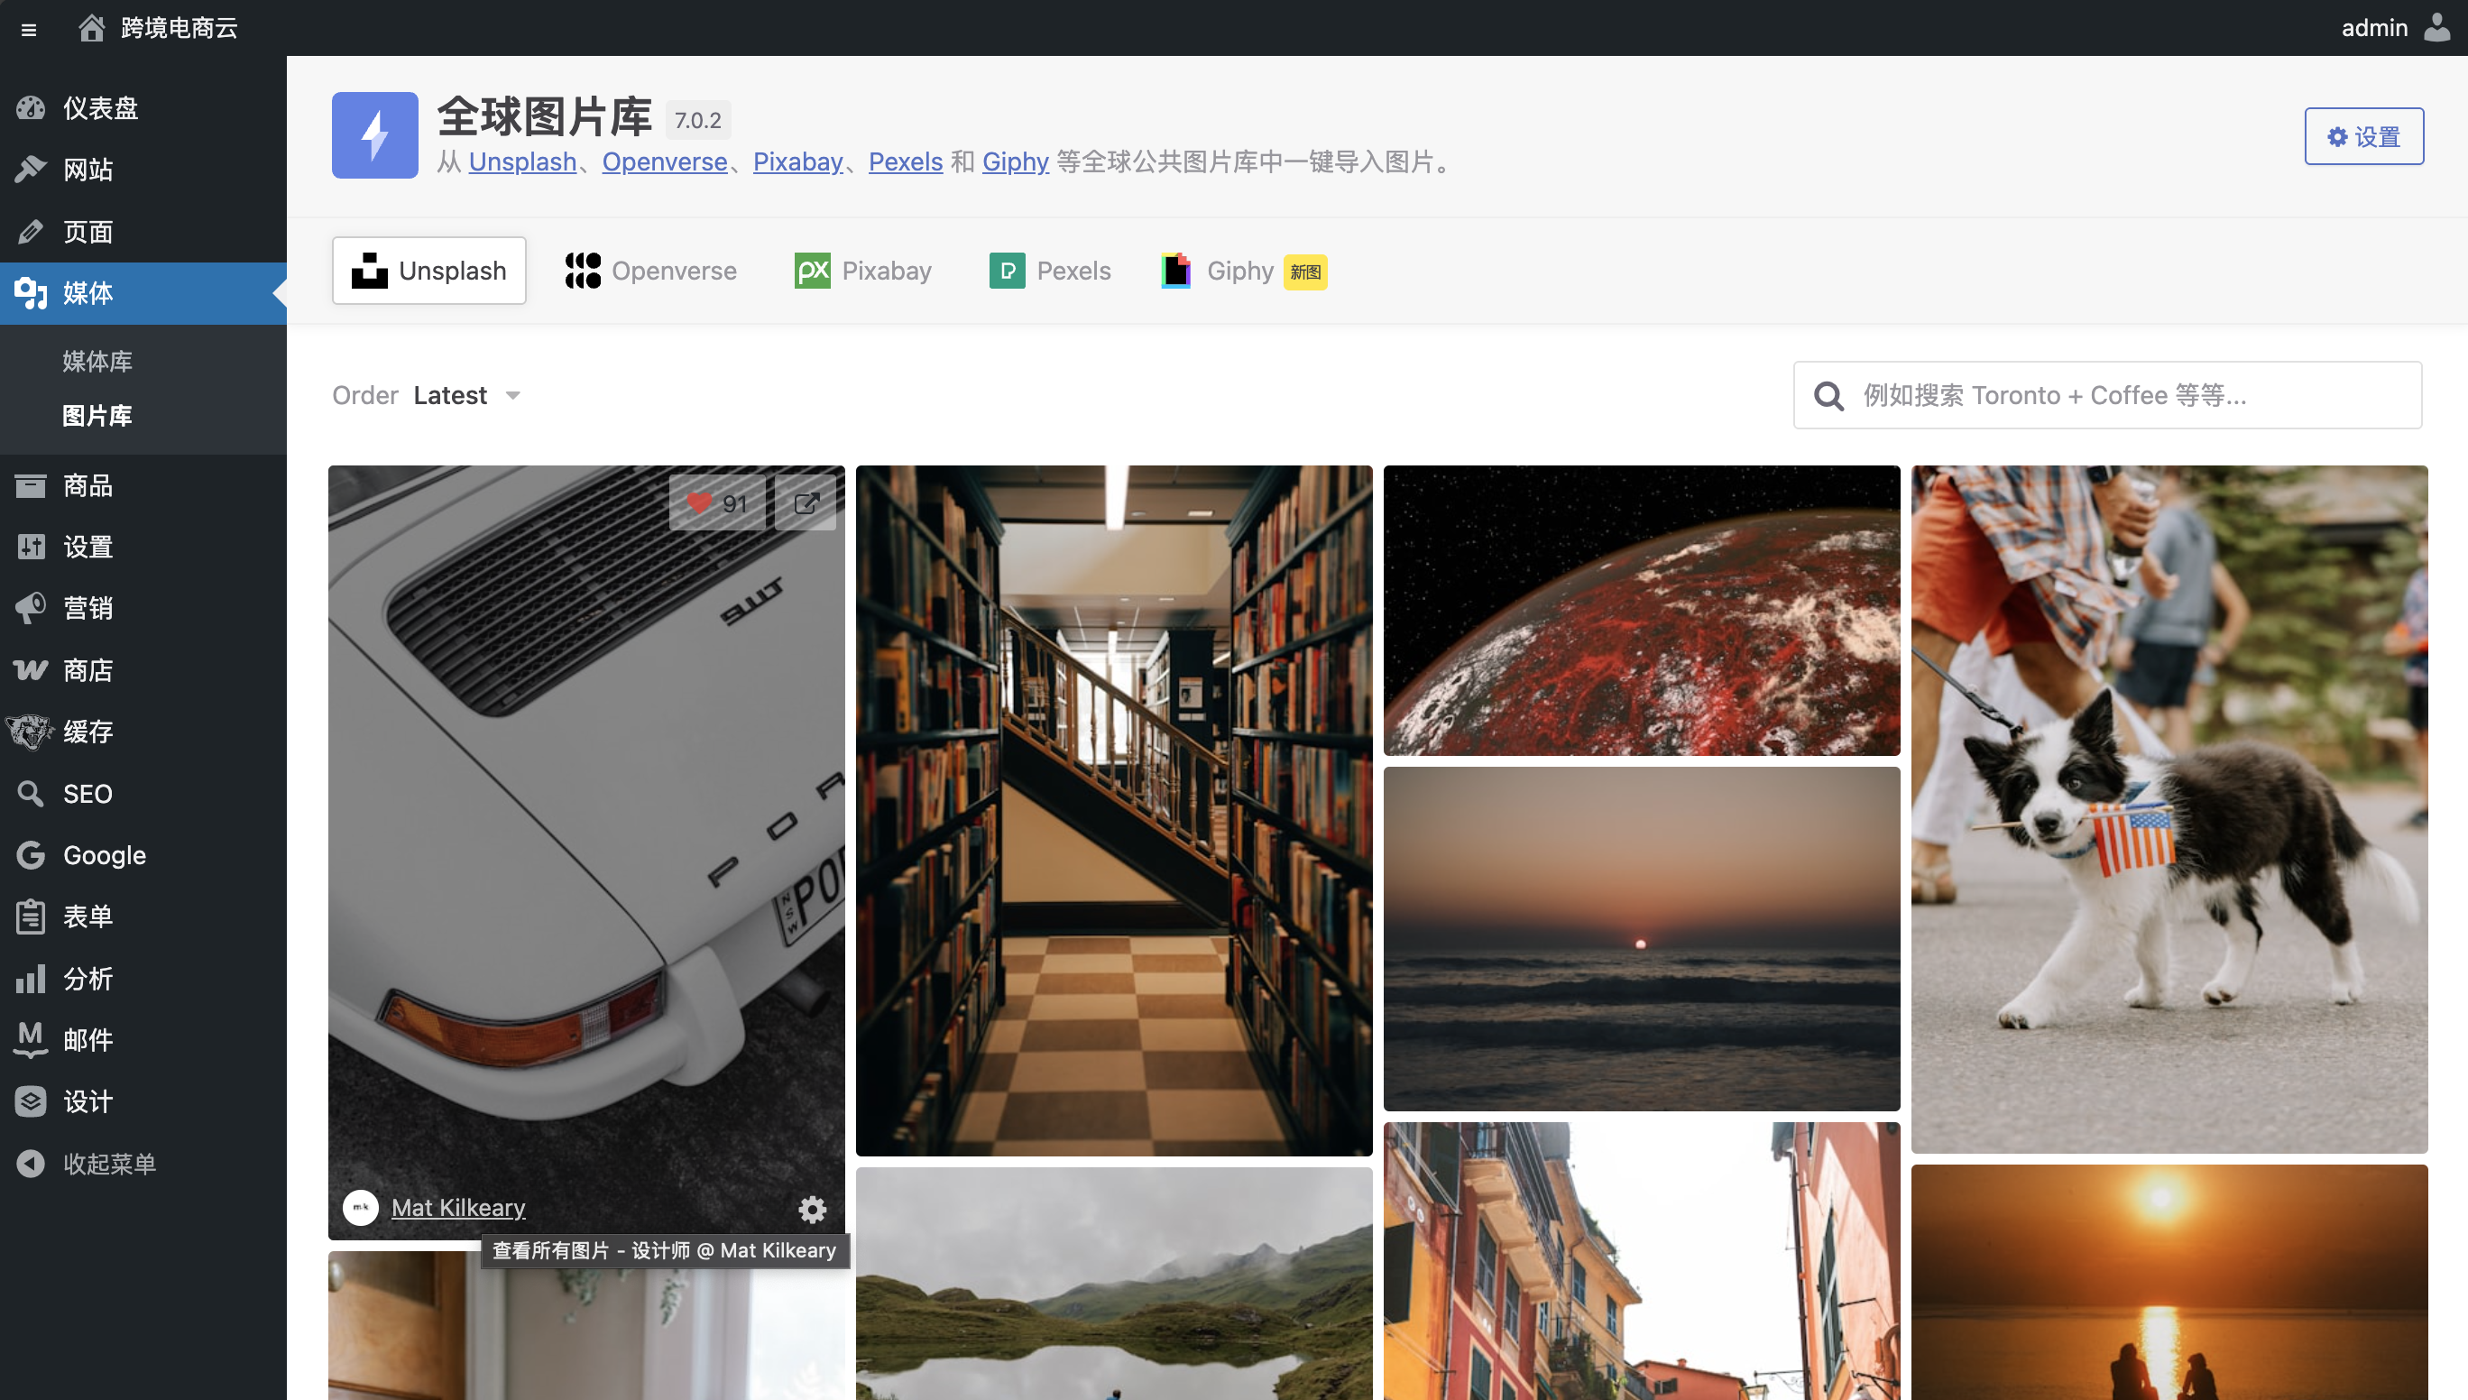Switch to the Pixabay tab

(x=863, y=272)
